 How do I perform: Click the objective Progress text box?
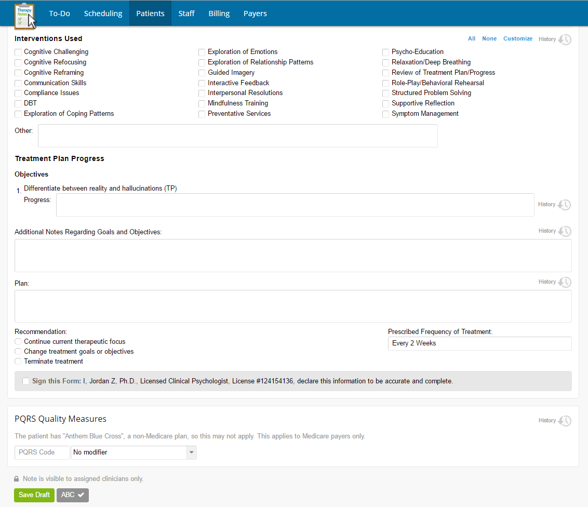click(295, 205)
